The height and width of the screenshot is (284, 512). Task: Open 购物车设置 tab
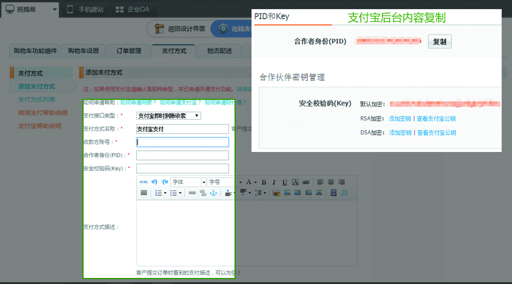click(x=83, y=51)
